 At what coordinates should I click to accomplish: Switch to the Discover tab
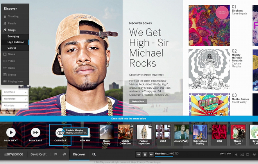(x=79, y=154)
